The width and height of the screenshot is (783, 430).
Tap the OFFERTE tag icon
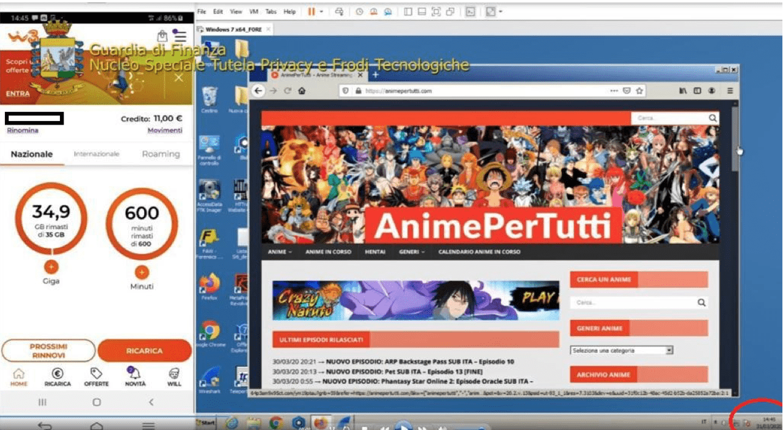96,373
